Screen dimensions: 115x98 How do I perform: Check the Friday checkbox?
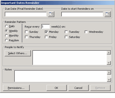pyautogui.click(x=46, y=37)
